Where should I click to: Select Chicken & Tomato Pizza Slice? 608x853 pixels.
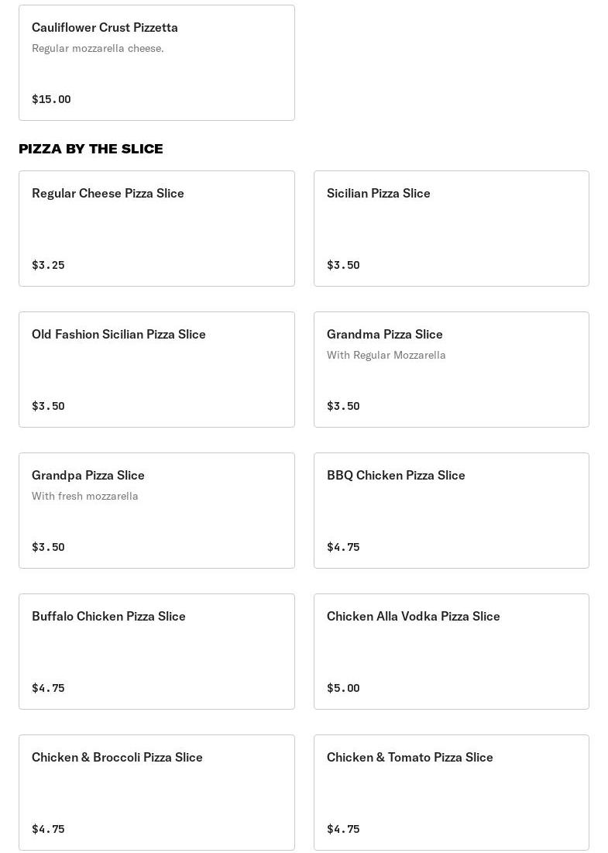(451, 793)
